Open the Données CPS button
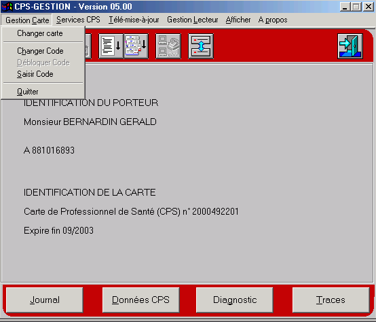This screenshot has width=376, height=322. tap(140, 300)
